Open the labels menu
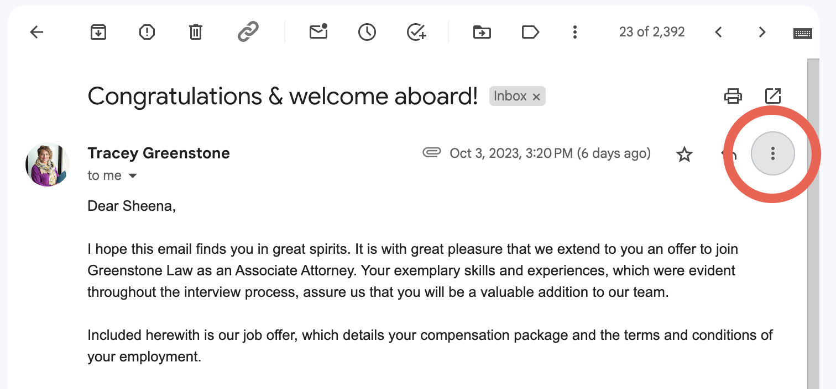 [x=530, y=32]
